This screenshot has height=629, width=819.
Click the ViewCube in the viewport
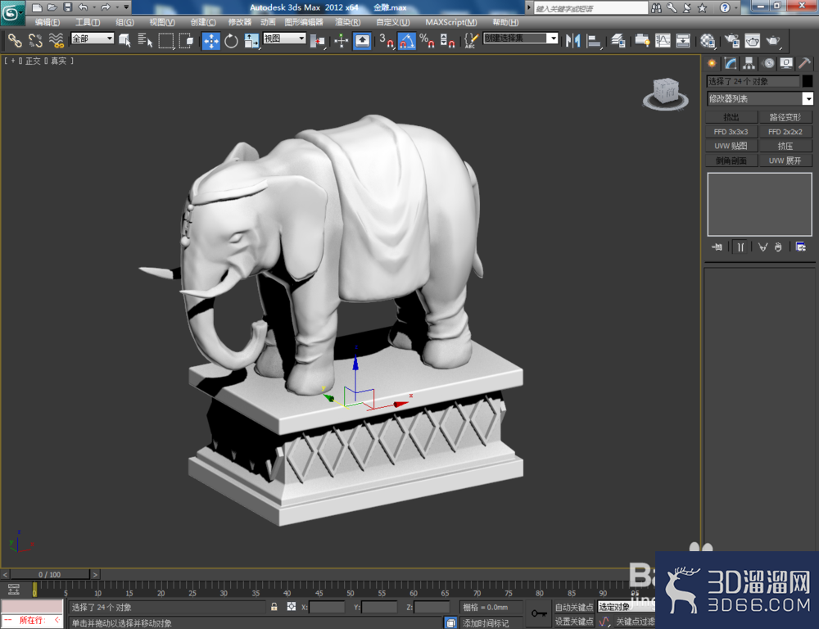pyautogui.click(x=666, y=93)
